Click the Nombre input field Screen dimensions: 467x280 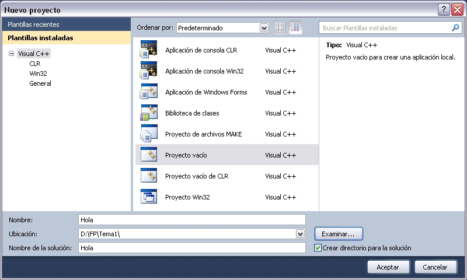click(192, 220)
